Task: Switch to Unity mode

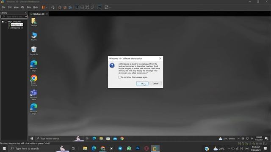Action: point(92,7)
